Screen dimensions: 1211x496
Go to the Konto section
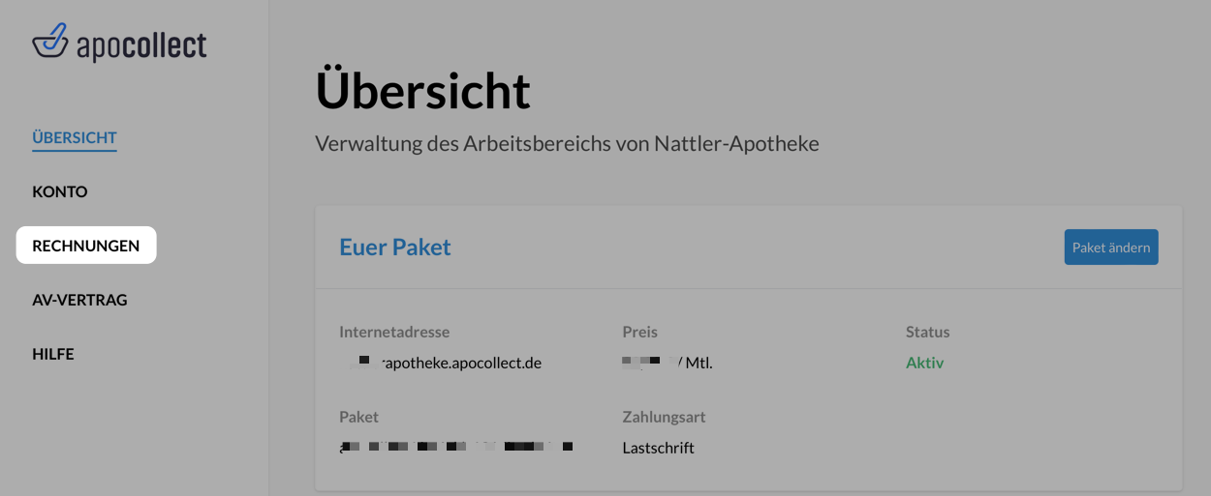click(60, 191)
